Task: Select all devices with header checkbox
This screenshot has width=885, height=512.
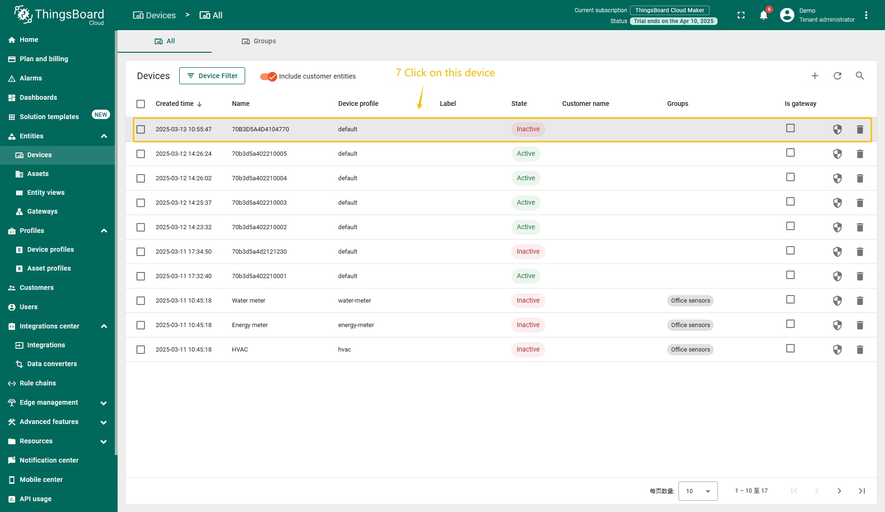Action: click(x=141, y=104)
